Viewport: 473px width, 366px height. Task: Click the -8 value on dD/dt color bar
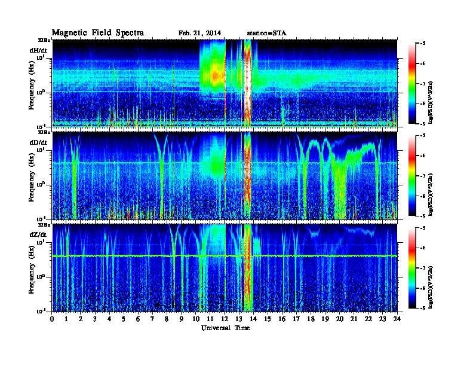(423, 196)
